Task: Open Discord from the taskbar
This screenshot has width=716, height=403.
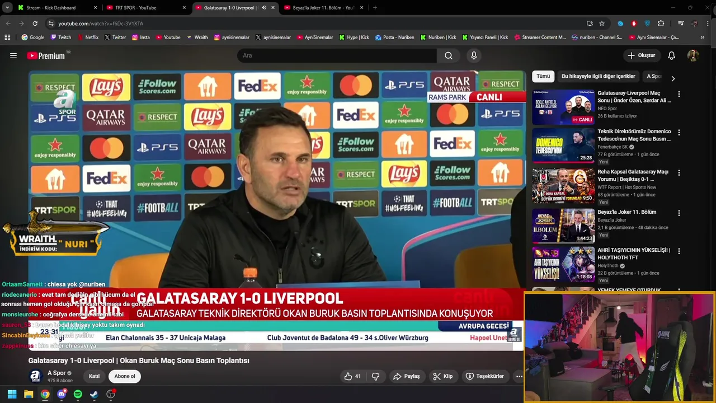Action: [x=62, y=394]
